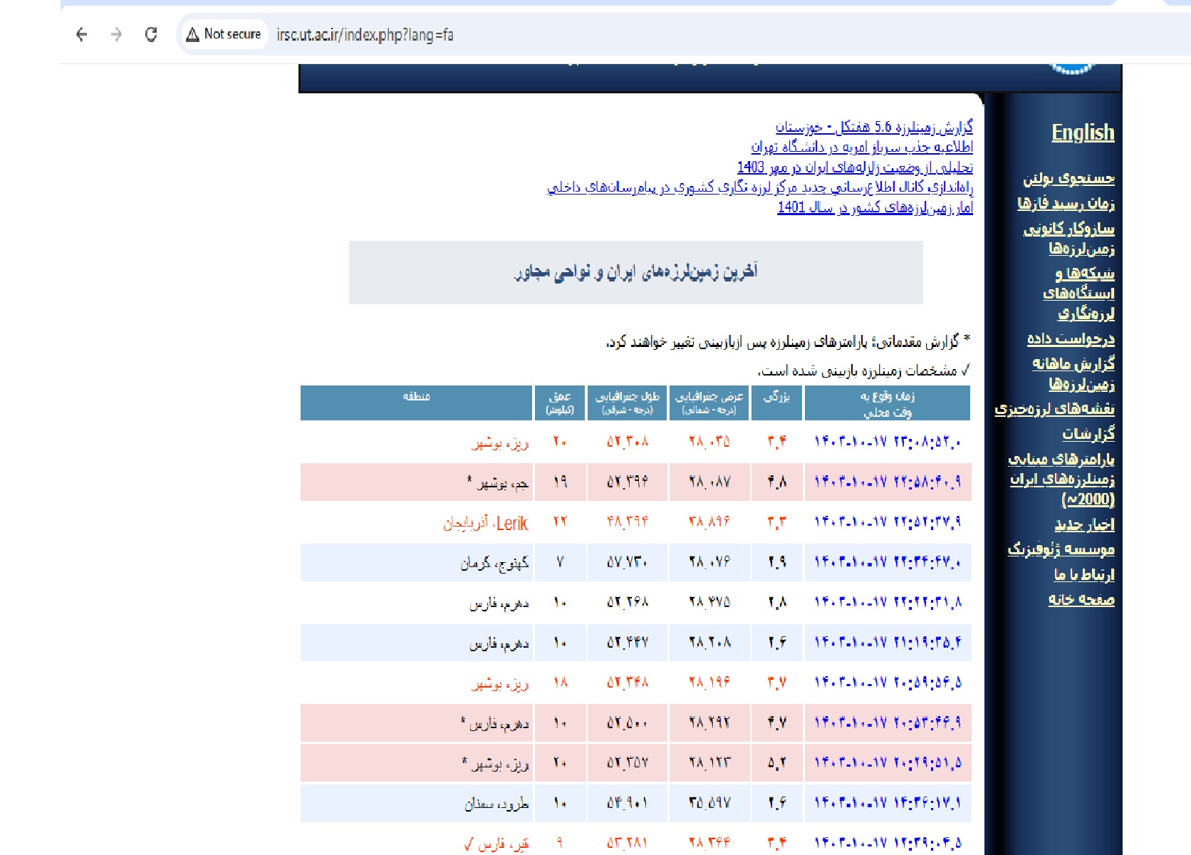Click the بزرگی magnitude column header
Image resolution: width=1191 pixels, height=855 pixels.
(x=776, y=403)
